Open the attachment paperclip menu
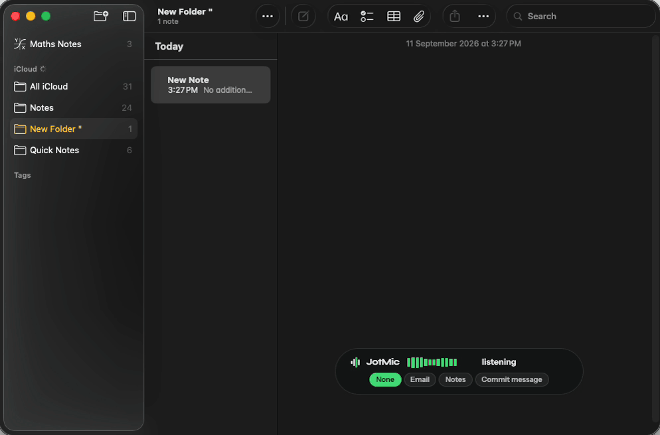This screenshot has width=660, height=435. pos(418,17)
